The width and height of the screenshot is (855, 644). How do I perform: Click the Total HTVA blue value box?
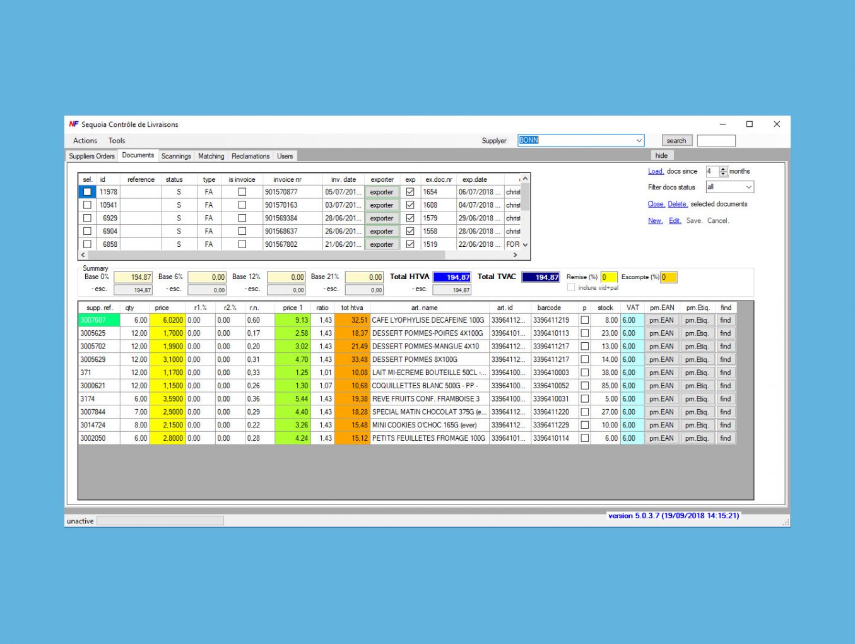click(x=452, y=277)
